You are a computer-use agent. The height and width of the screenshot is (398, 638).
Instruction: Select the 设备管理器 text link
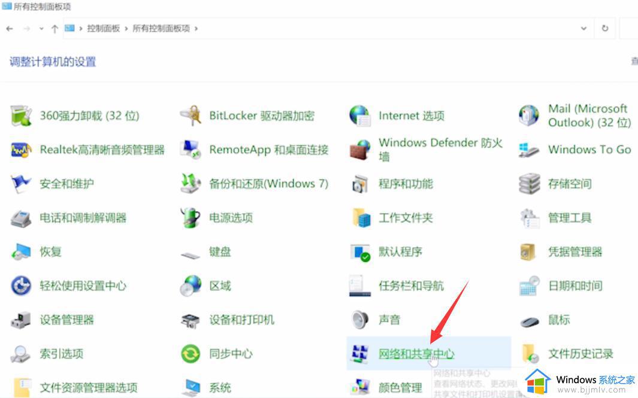pyautogui.click(x=66, y=320)
